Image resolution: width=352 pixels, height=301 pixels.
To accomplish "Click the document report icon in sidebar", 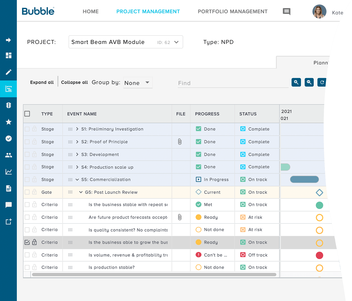I will (8, 188).
